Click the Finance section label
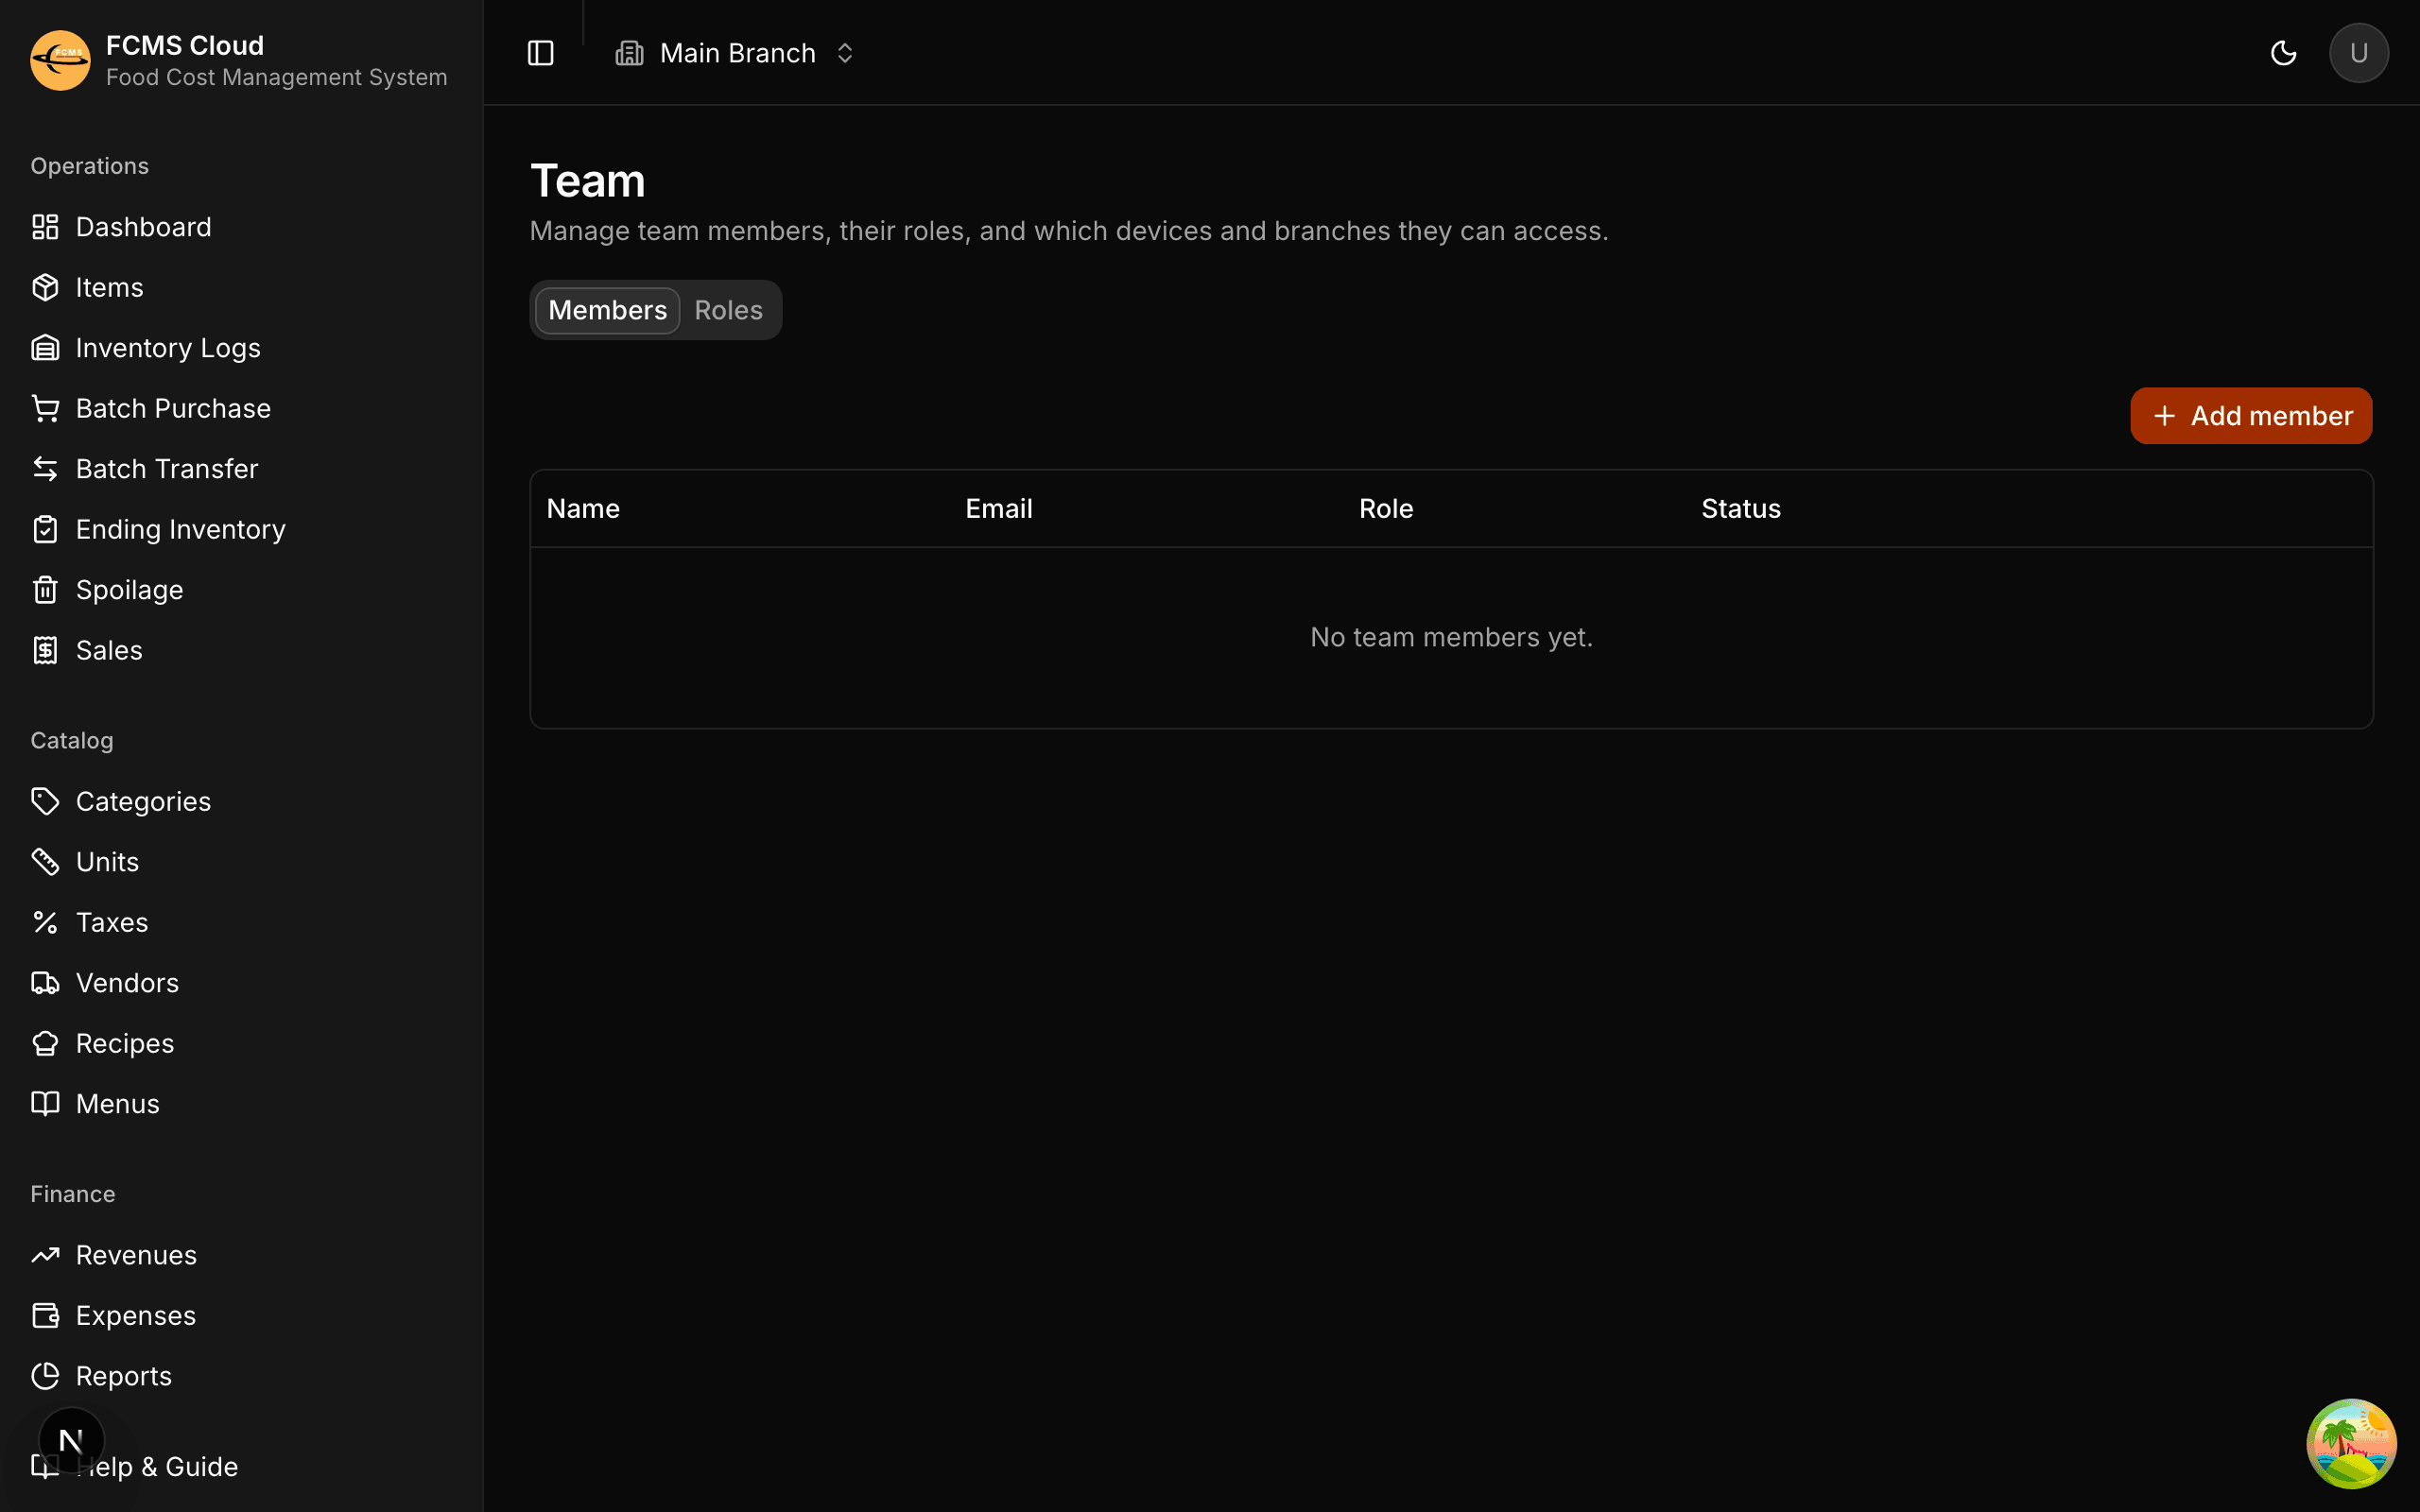The height and width of the screenshot is (1512, 2420). click(x=73, y=1194)
